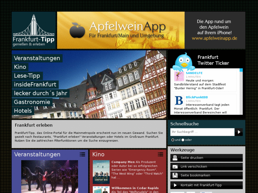The width and height of the screenshot is (258, 193).
Task: Open the SANDELFE Twitter username link
Action: click(194, 73)
